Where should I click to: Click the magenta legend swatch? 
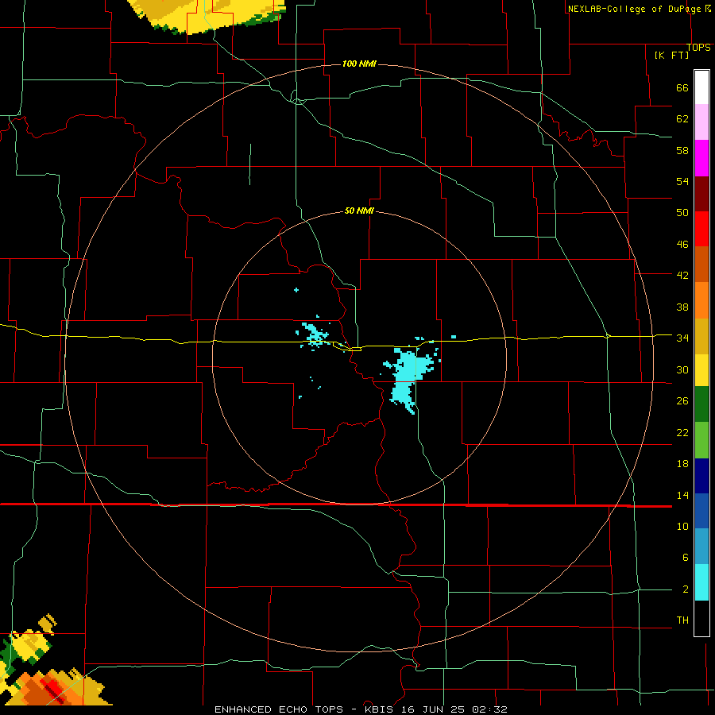[701, 158]
